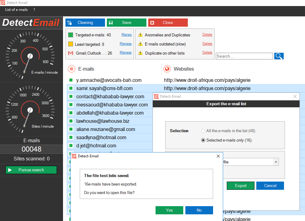Click the warning icon beside E-mails outdated
This screenshot has height=221, width=305.
140,44
